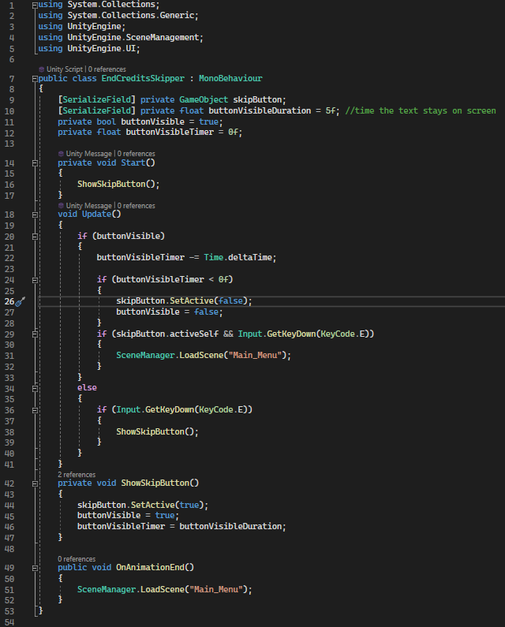
Task: Click the Unity Script icon above class declaration
Action: pos(42,69)
